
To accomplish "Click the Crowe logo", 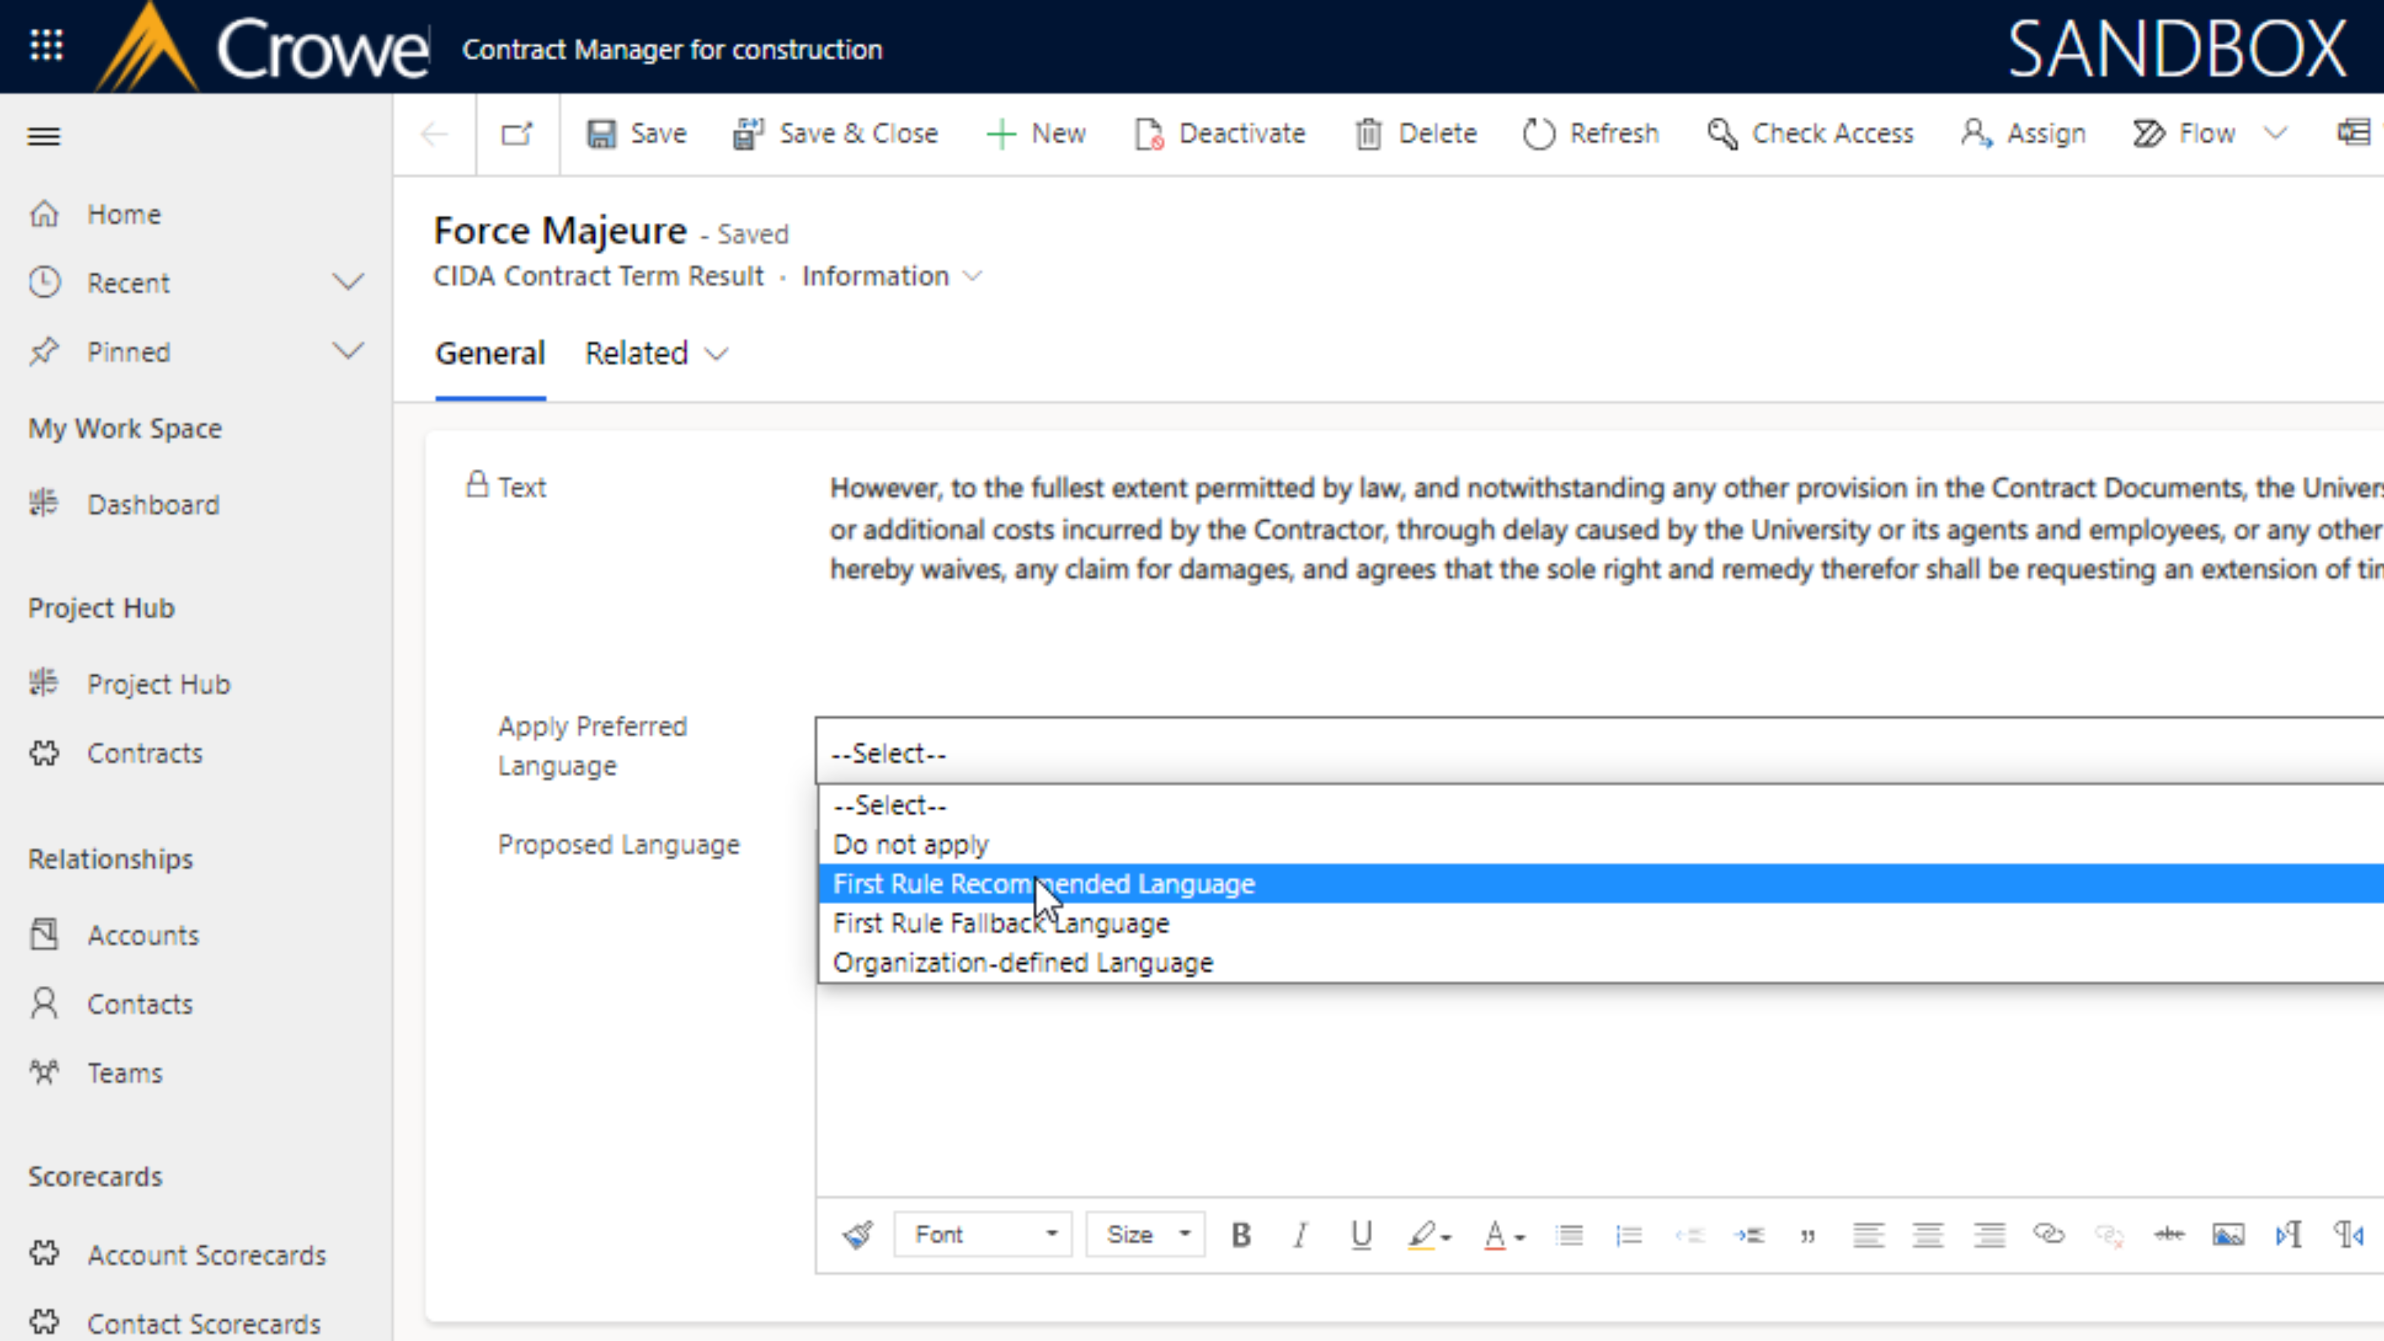I will point(264,46).
